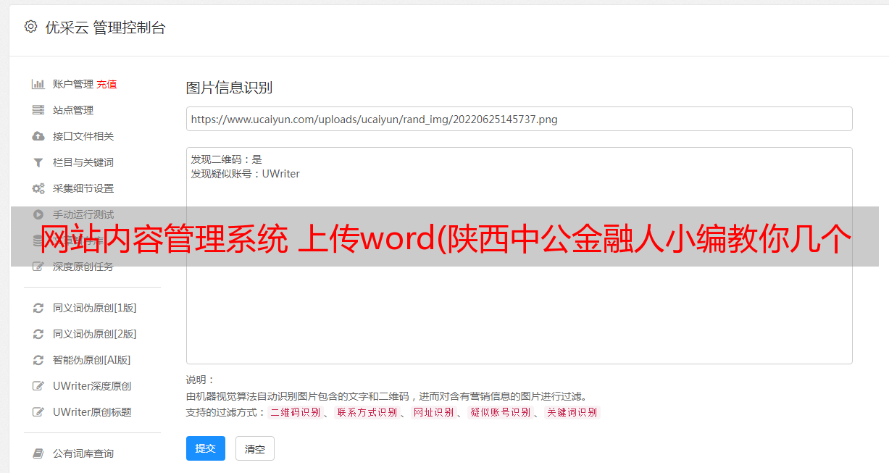This screenshot has width=889, height=473.
Task: Open 账户管理 in the sidebar
Action: point(73,84)
